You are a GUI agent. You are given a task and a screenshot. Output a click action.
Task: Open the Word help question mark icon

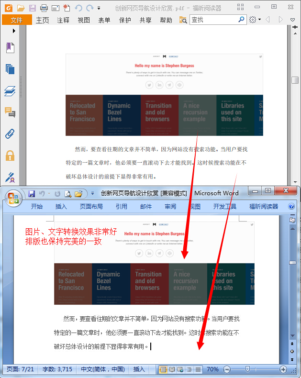point(291,207)
